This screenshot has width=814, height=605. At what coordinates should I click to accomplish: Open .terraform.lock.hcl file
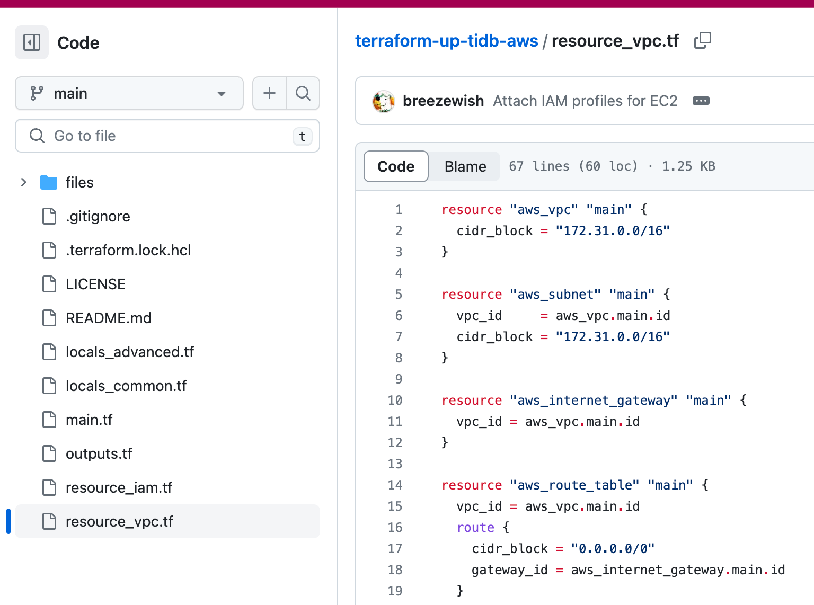tap(128, 250)
